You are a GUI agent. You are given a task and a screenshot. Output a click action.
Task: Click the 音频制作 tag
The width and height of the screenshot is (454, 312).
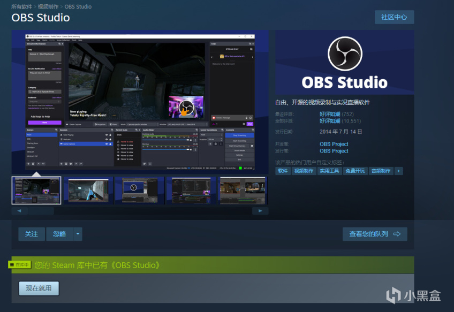pos(381,171)
